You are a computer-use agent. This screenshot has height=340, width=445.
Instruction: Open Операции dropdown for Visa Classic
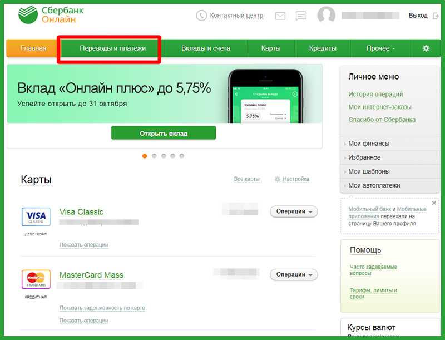pos(294,211)
